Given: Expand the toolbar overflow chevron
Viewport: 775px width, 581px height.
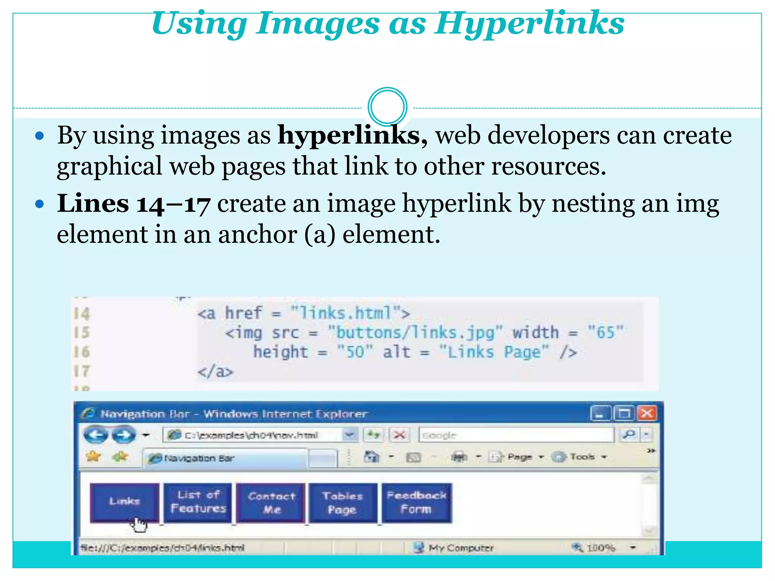Looking at the screenshot, I should 651,451.
